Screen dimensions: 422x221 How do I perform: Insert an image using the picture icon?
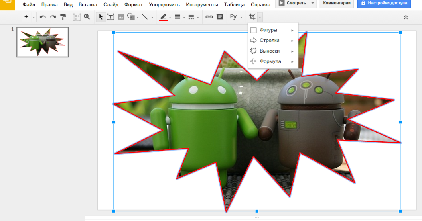(x=121, y=17)
